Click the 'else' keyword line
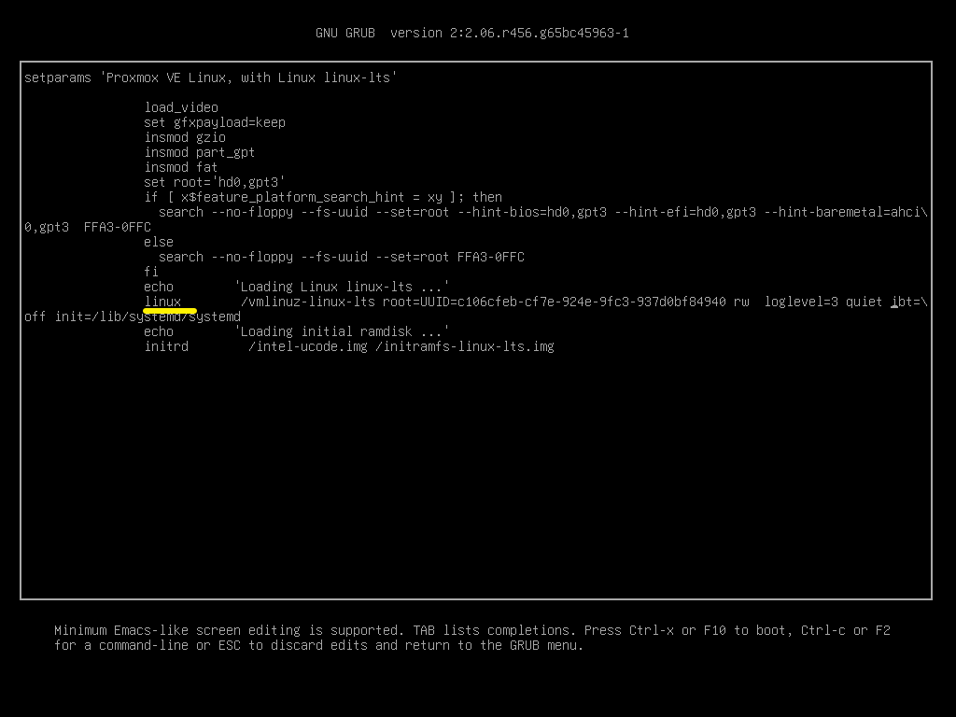The image size is (956, 717). pyautogui.click(x=159, y=242)
